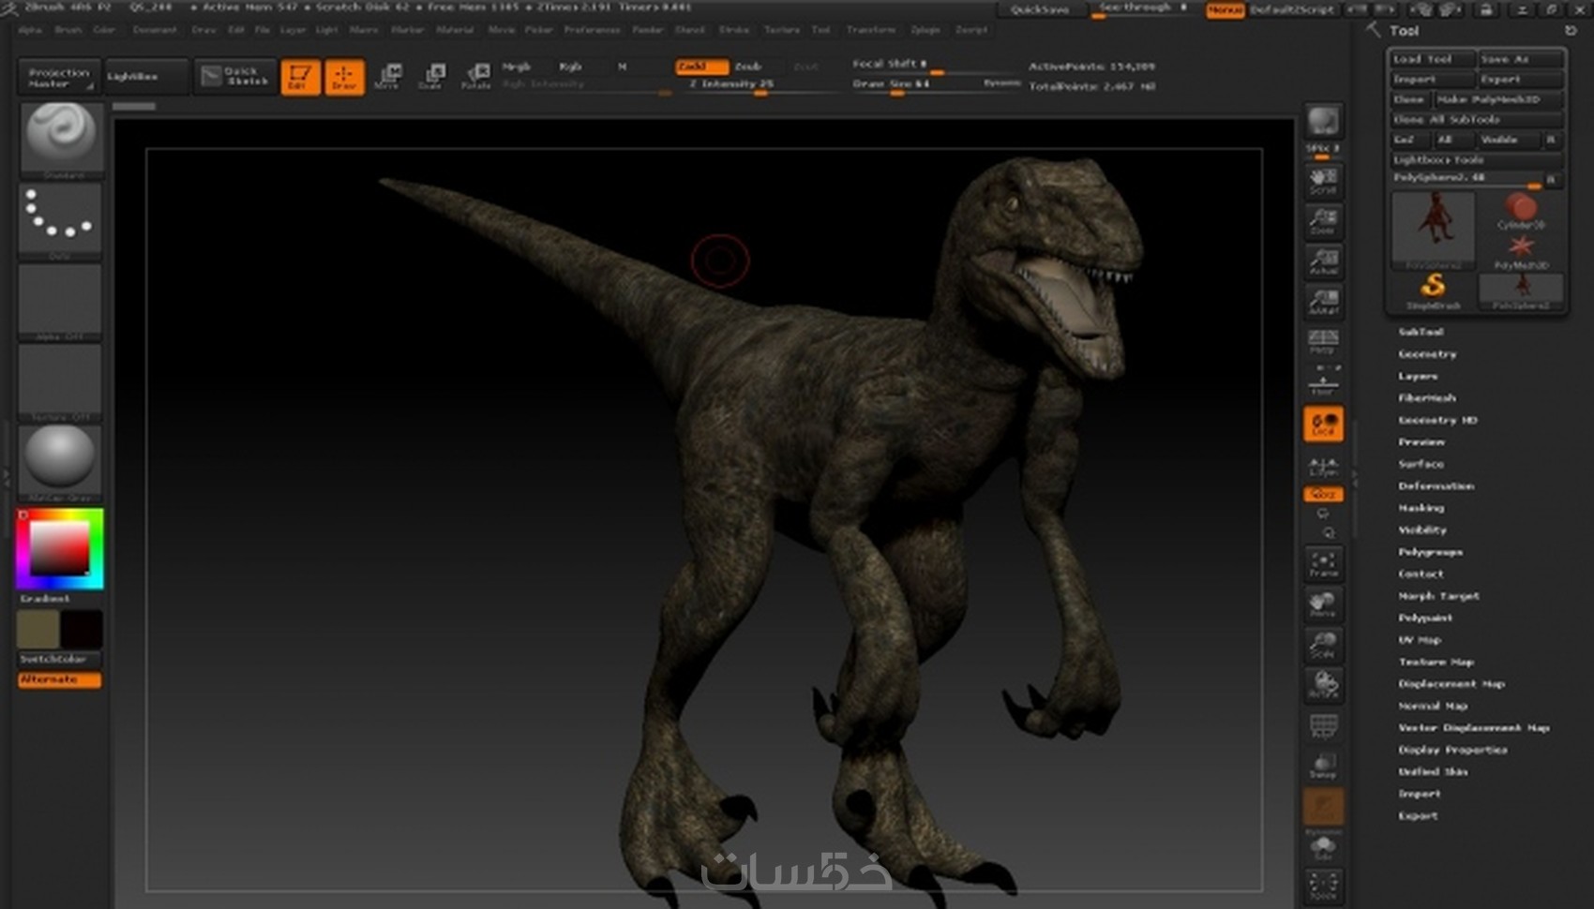Select the Cylinder3D tool

coord(1520,212)
